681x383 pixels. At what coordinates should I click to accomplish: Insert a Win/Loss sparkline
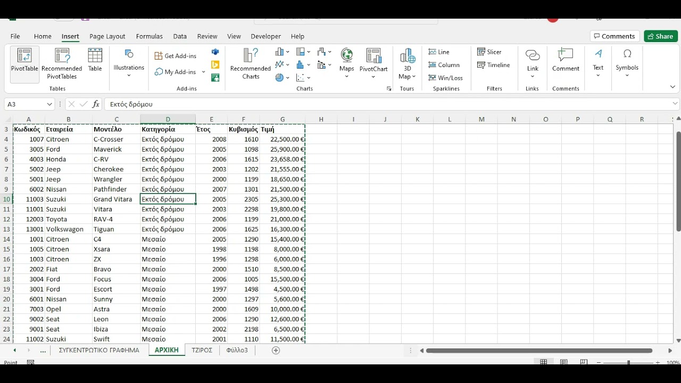click(x=446, y=78)
